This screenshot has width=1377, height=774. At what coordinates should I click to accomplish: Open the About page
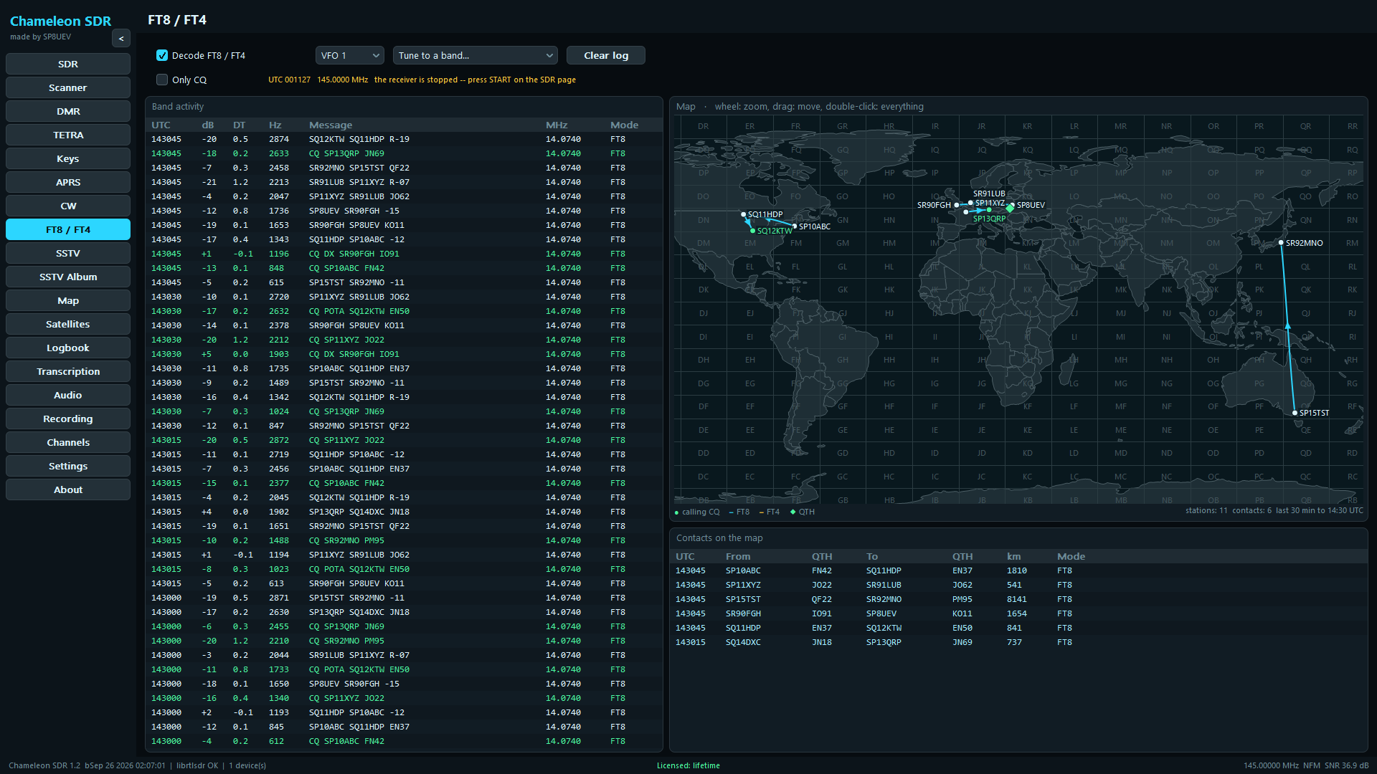[68, 489]
